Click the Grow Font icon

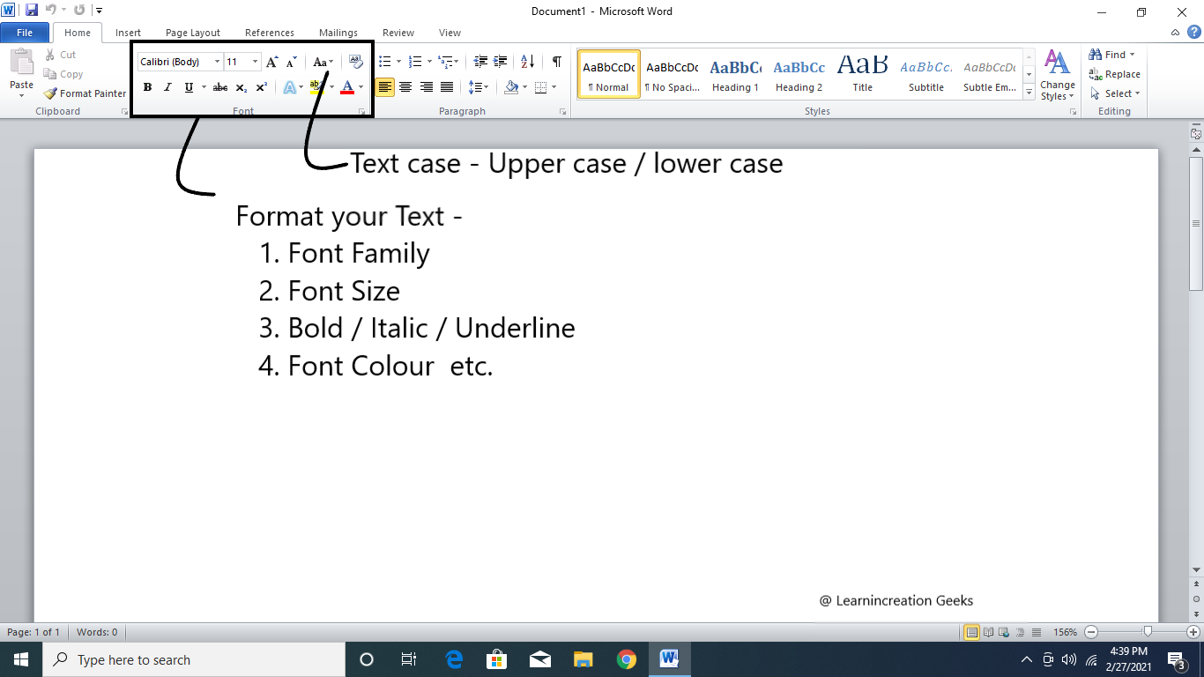click(271, 62)
